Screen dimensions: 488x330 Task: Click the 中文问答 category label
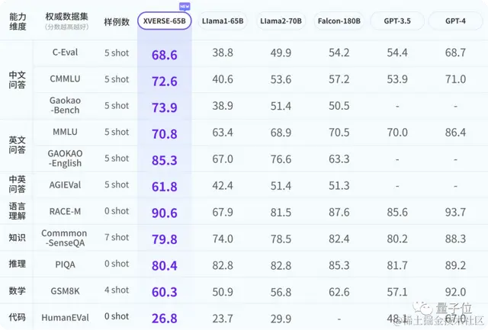point(17,80)
